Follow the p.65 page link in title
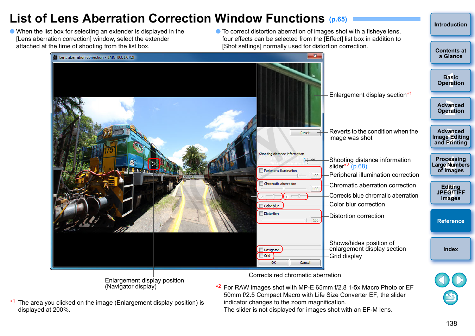The width and height of the screenshot is (475, 336). tap(338, 19)
